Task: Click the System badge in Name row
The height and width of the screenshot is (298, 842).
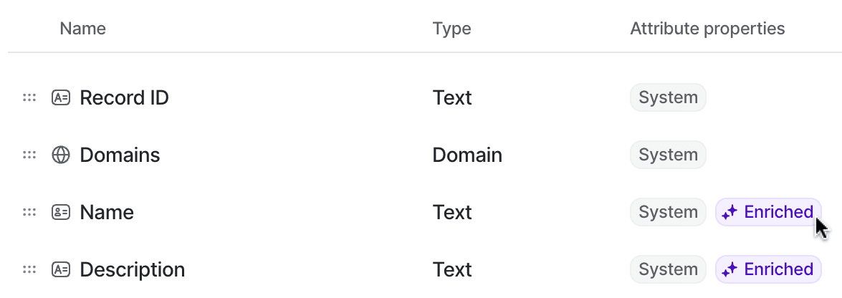Action: coord(668,212)
